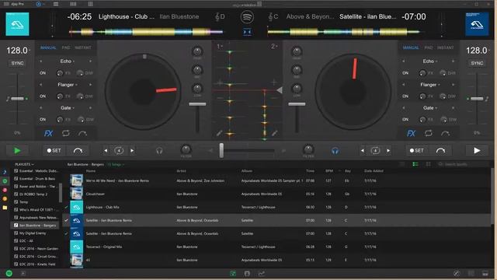Open the left deck 128.0 BPM dropdown
497x280 pixels.
pos(19,51)
